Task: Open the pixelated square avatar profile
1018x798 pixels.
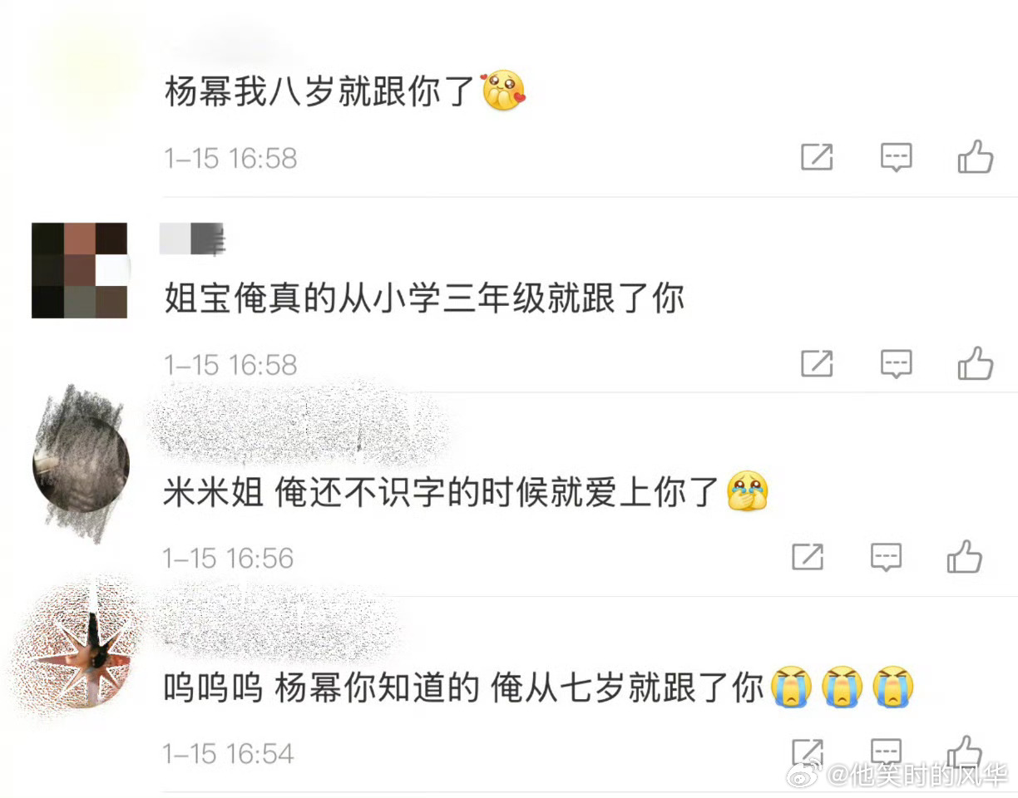Action: coord(80,270)
